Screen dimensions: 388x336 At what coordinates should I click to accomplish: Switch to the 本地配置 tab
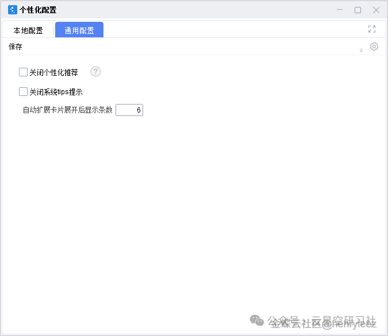(x=28, y=30)
